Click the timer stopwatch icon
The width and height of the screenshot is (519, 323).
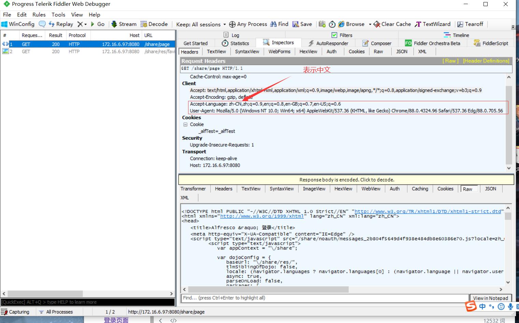[x=332, y=24]
